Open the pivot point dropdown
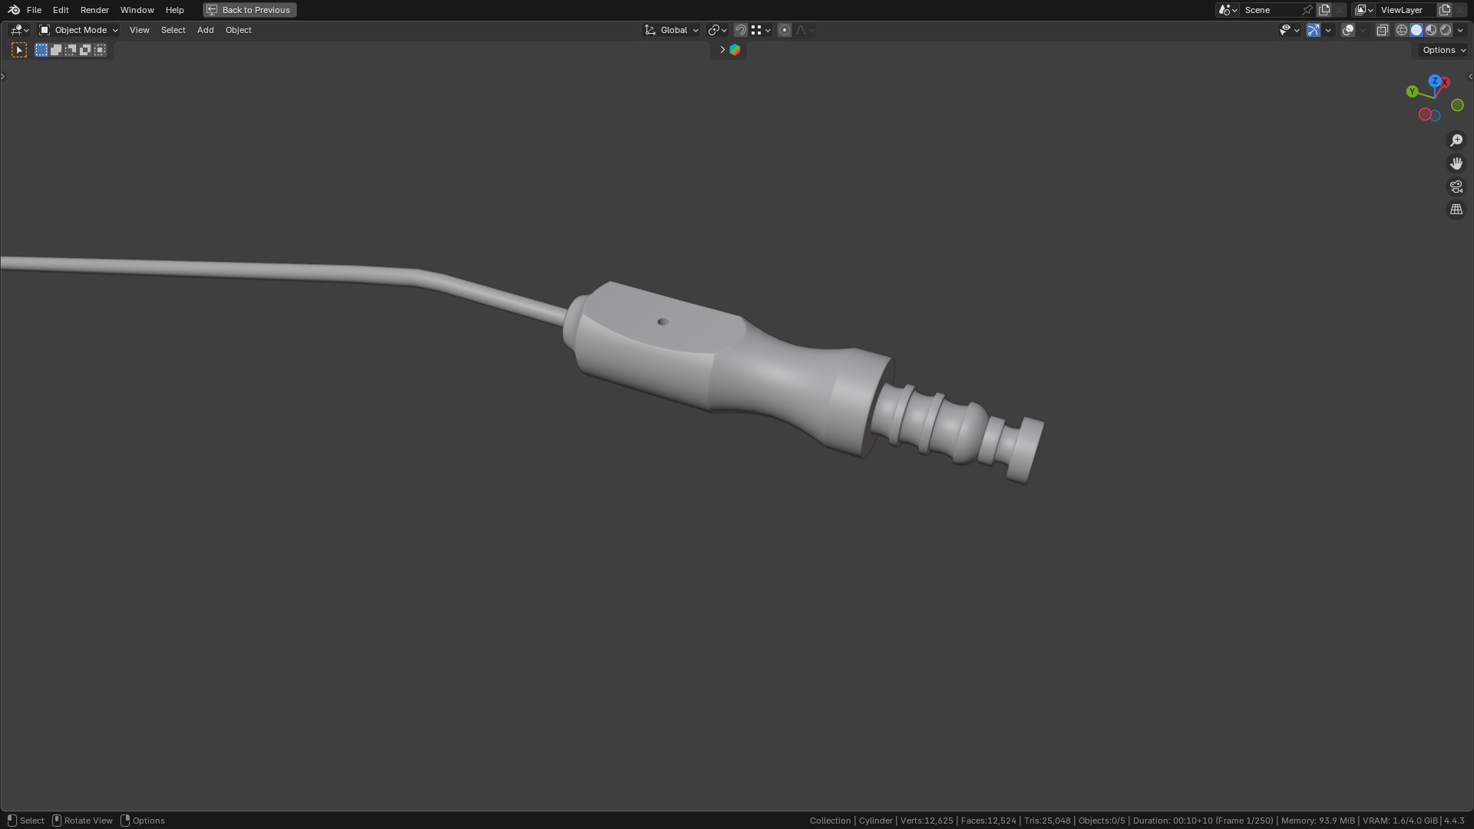This screenshot has width=1474, height=829. coord(717,30)
